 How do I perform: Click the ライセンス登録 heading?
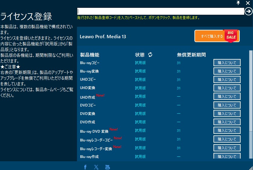26,17
